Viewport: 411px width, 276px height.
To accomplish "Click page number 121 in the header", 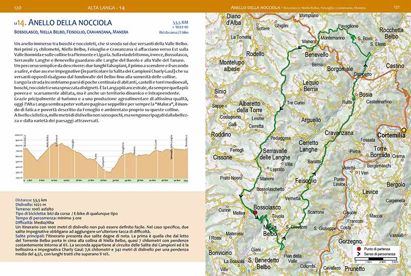I will [397, 7].
